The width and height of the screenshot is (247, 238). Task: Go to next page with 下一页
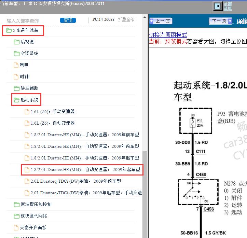(220, 21)
